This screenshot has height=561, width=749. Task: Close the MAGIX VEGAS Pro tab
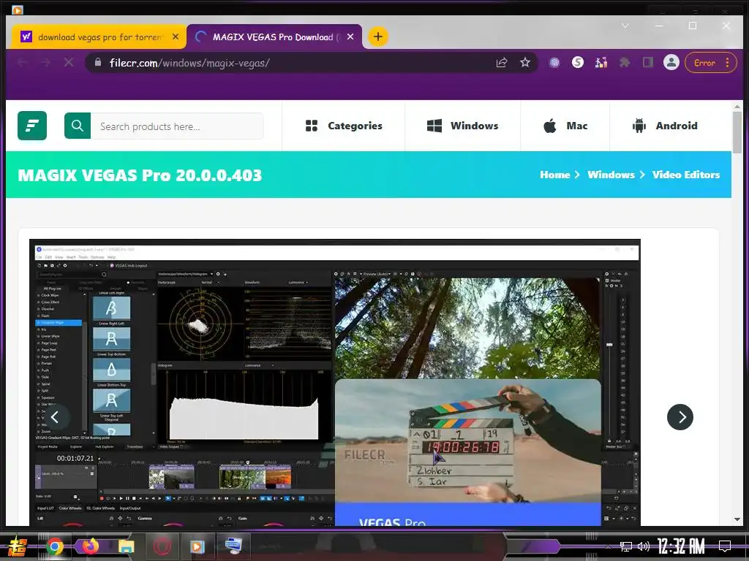coord(350,37)
